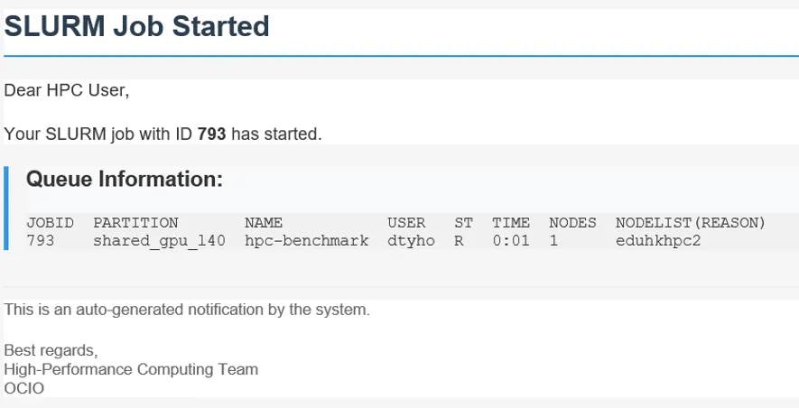Click the USER column header
The image size is (799, 408).
tap(406, 223)
